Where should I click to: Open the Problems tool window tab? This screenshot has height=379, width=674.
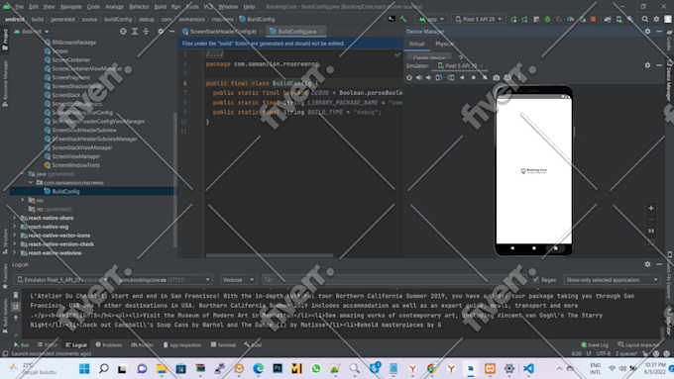point(109,345)
